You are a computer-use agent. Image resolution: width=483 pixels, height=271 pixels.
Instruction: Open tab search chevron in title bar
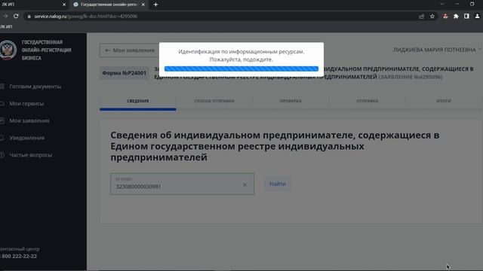pos(442,5)
